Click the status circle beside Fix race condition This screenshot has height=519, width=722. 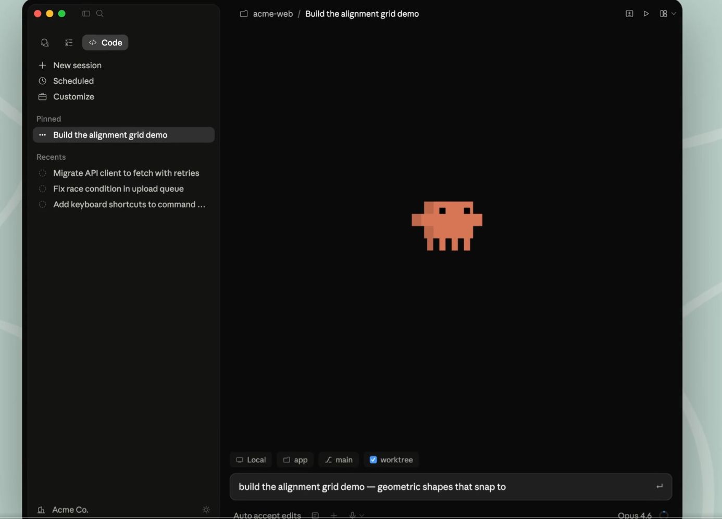(43, 188)
